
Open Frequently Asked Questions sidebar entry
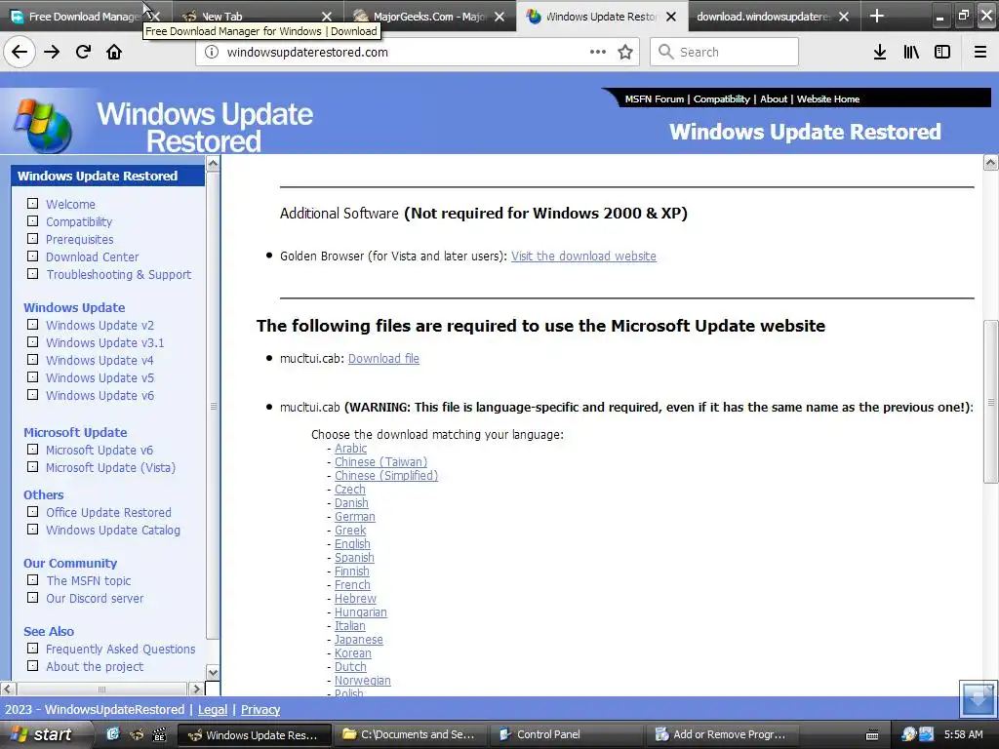point(121,650)
